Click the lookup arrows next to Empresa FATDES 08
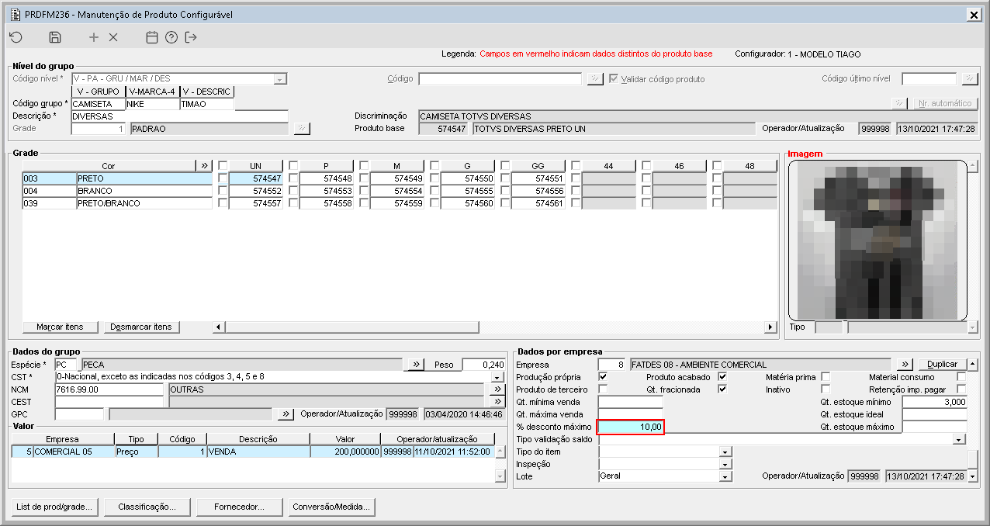The image size is (990, 526). click(905, 365)
